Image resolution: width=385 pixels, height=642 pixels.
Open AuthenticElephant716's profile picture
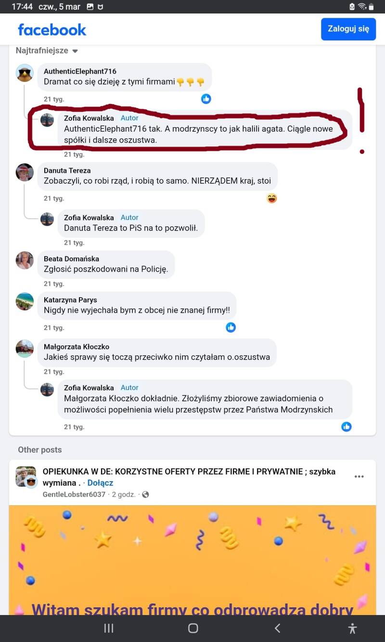[x=25, y=73]
